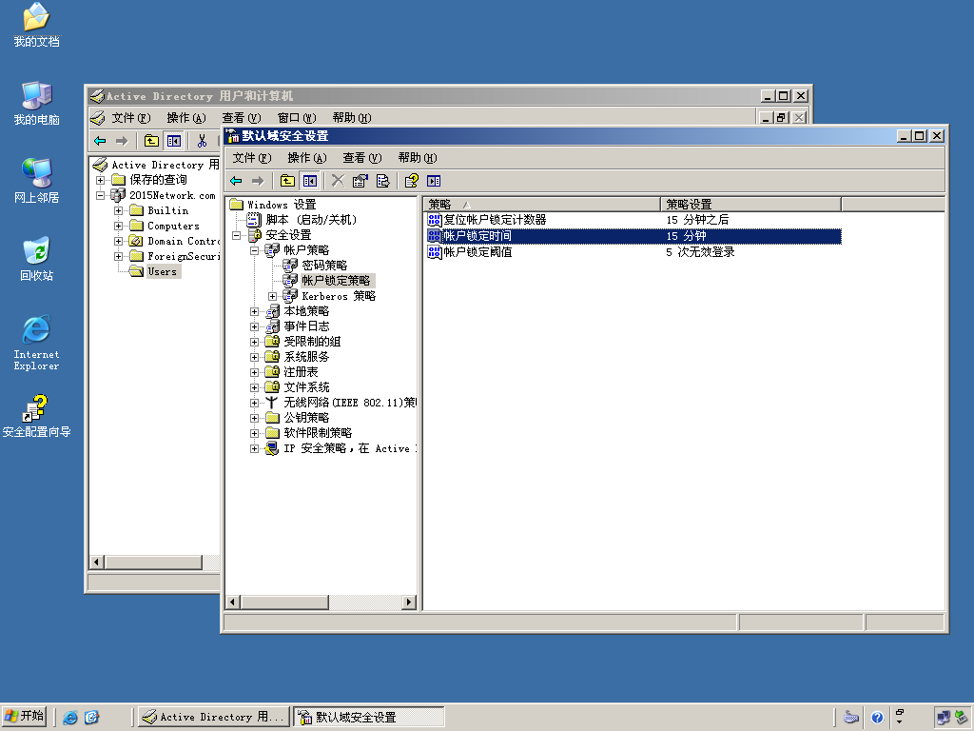
Task: Click cut scissors icon in Active Directory toolbar
Action: (x=202, y=141)
